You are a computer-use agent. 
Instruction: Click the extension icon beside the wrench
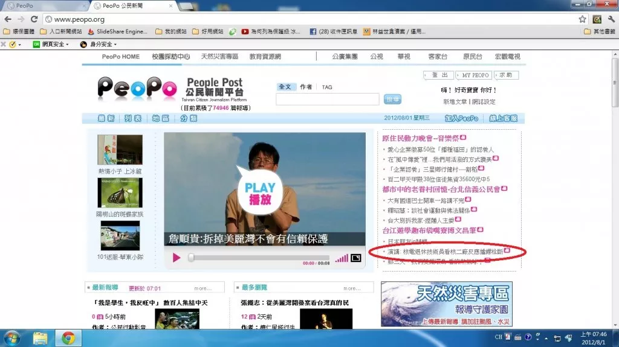point(597,19)
